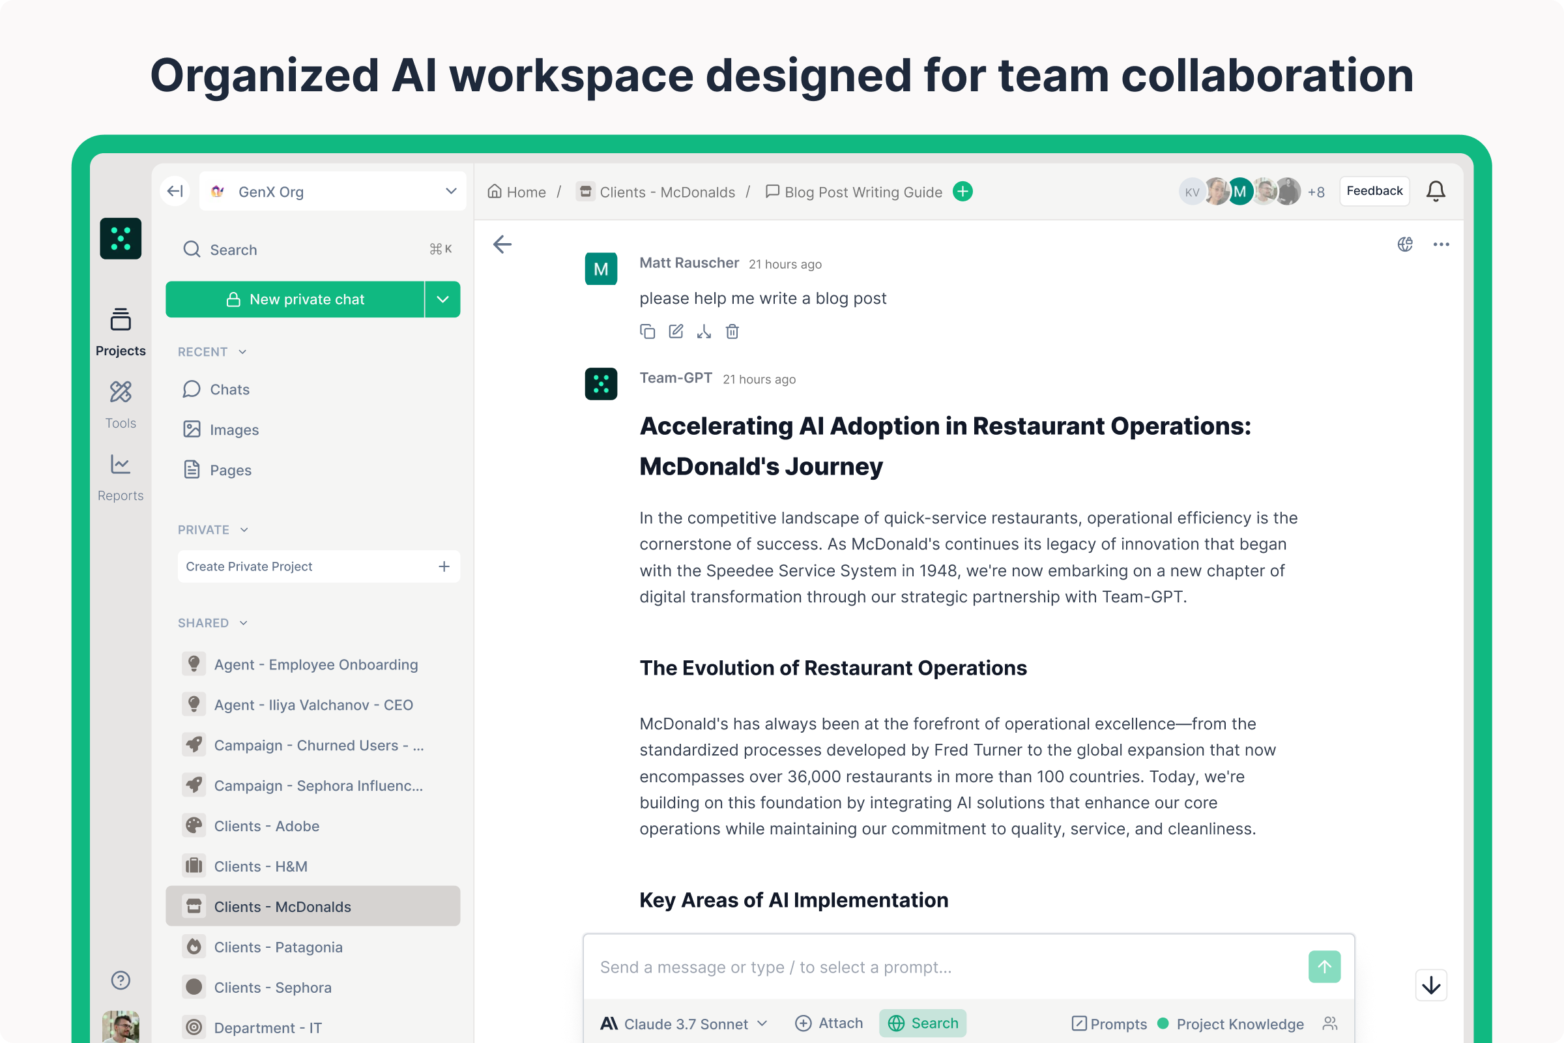This screenshot has height=1043, width=1564.
Task: Collapse the RECENT section
Action: tap(241, 351)
